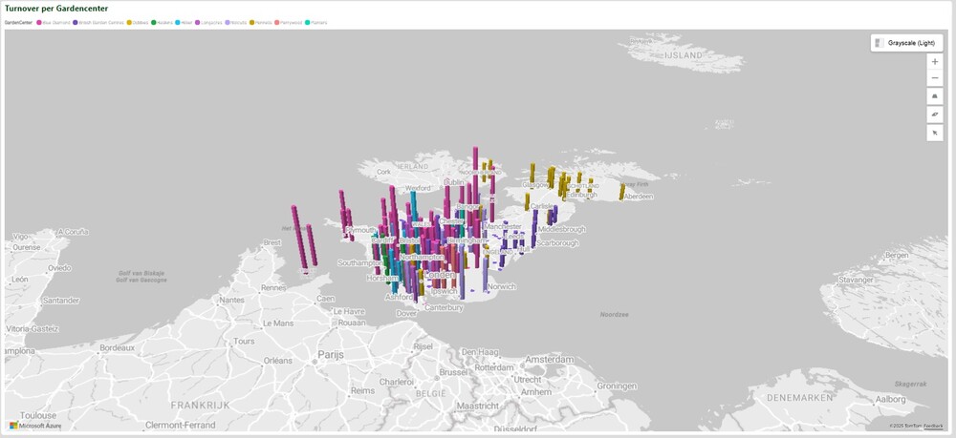Toggle the Dobbies legend entry
The width and height of the screenshot is (956, 438).
pyautogui.click(x=140, y=22)
